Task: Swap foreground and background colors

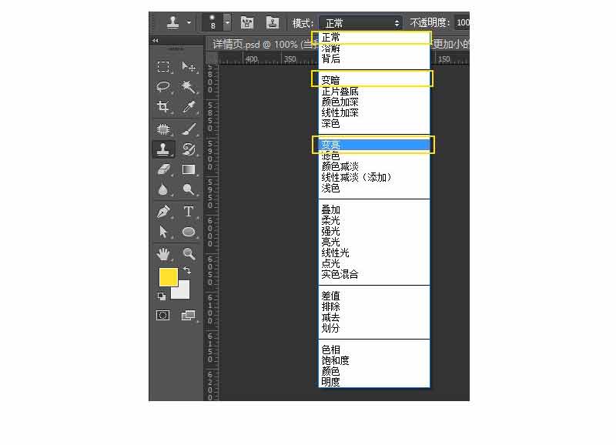Action: click(x=187, y=270)
